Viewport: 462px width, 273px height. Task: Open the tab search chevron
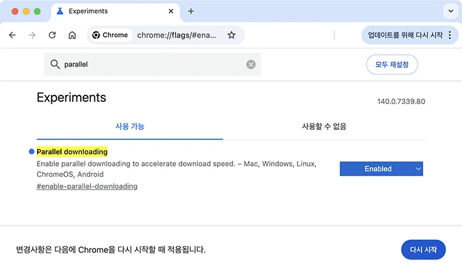(451, 11)
